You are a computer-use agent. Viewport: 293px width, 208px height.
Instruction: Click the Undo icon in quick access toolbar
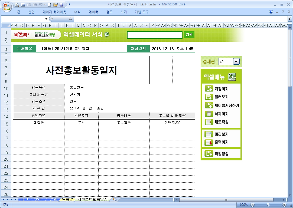[x=41, y=5]
